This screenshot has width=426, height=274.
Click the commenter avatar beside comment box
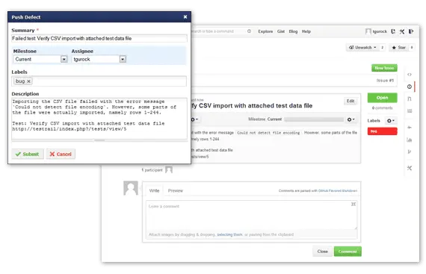131,188
